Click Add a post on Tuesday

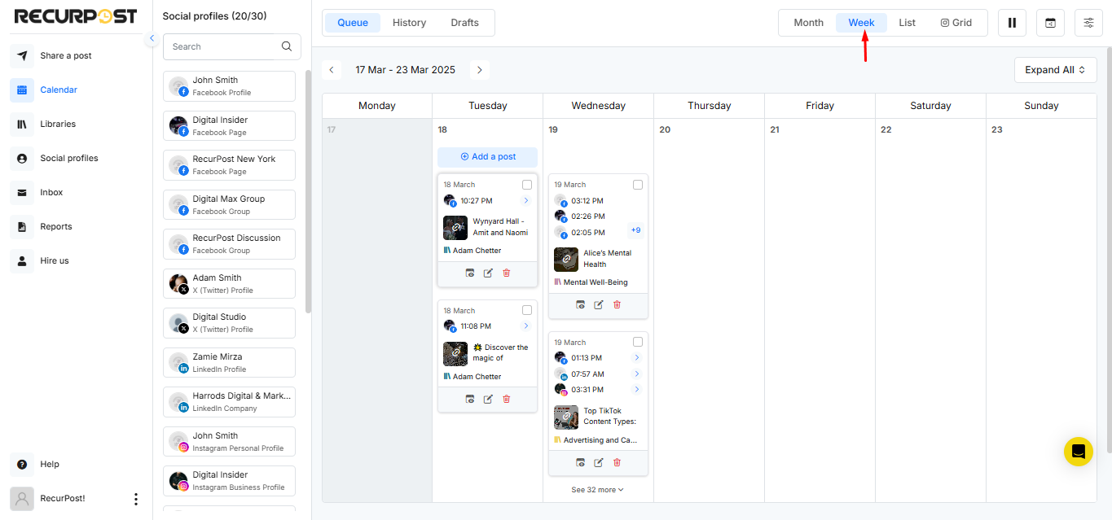(487, 156)
